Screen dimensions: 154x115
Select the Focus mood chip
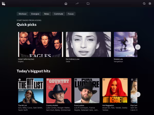point(71,14)
